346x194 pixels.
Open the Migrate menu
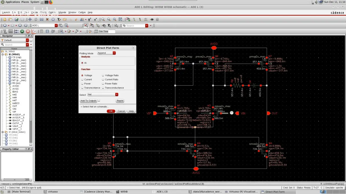[x=62, y=12]
